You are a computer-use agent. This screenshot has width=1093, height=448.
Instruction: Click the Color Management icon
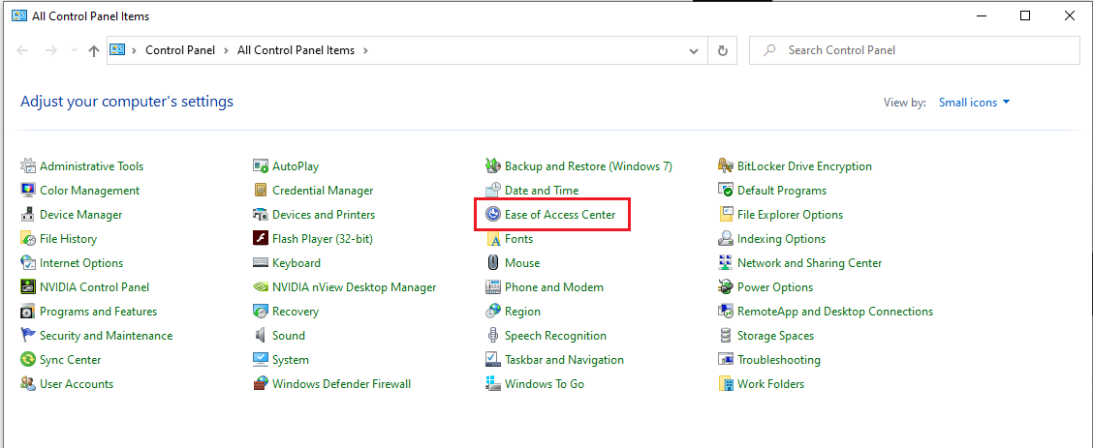pos(28,191)
